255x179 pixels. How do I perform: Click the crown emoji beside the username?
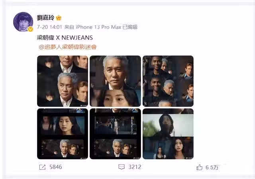[59, 18]
